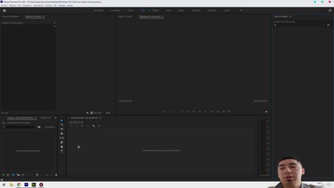Select the Razor tool
The height and width of the screenshot is (188, 334).
[x=62, y=134]
